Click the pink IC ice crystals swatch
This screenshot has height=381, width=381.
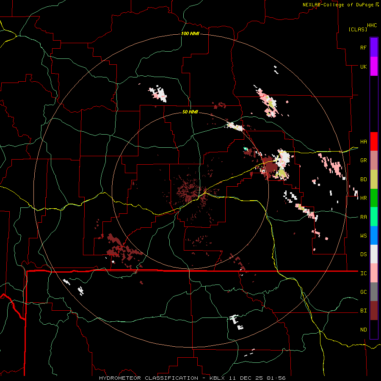pos(374,273)
